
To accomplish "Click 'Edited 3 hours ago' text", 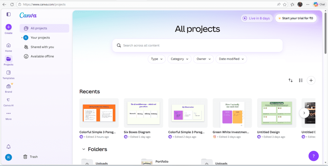I will point(97,137).
